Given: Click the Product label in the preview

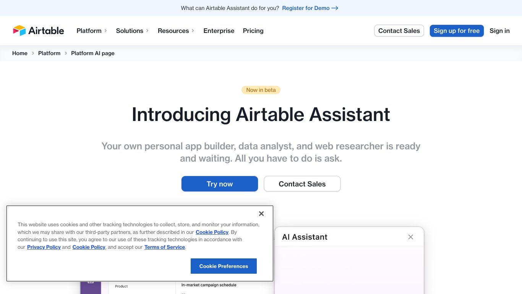Looking at the screenshot, I should (122, 286).
